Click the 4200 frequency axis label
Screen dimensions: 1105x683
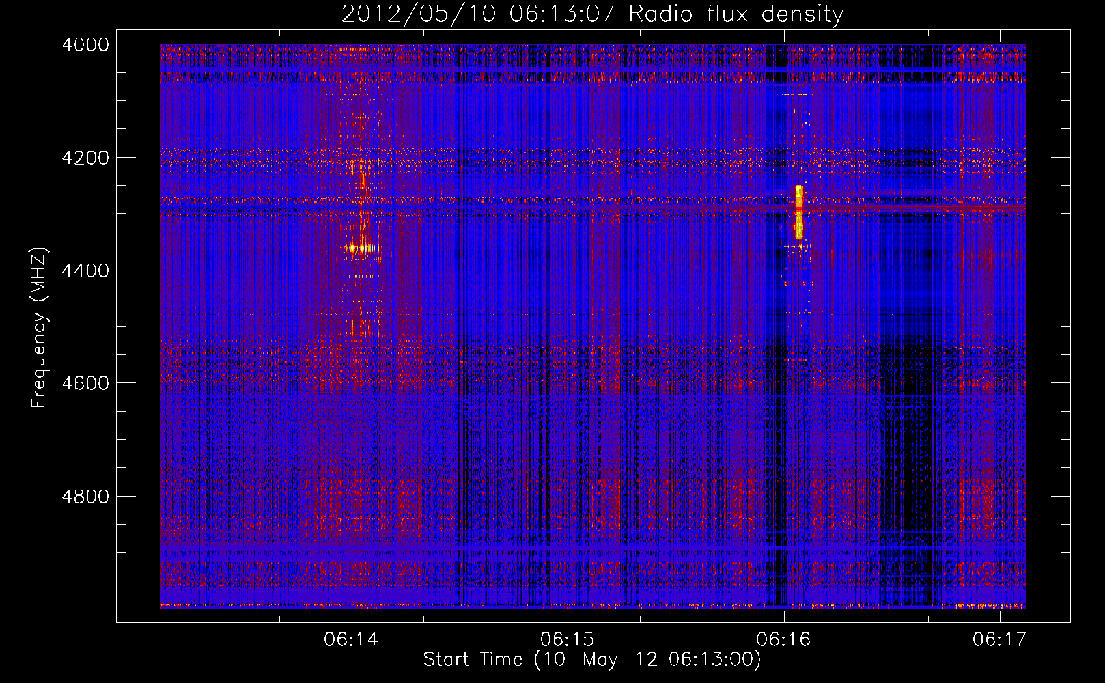(x=85, y=158)
